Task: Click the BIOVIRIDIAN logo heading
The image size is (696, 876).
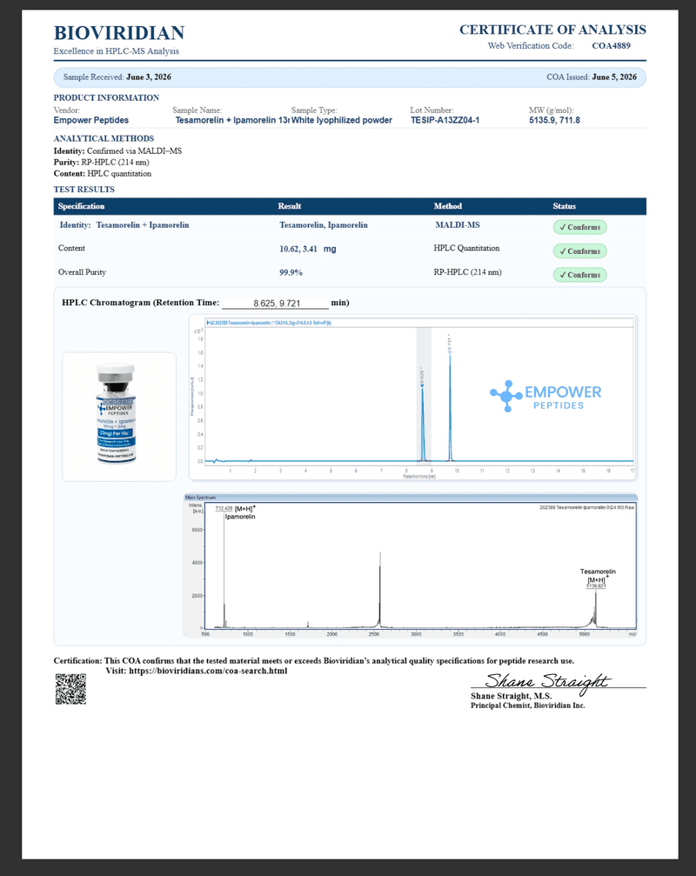Action: 119,33
